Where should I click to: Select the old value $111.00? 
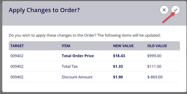click(x=154, y=66)
